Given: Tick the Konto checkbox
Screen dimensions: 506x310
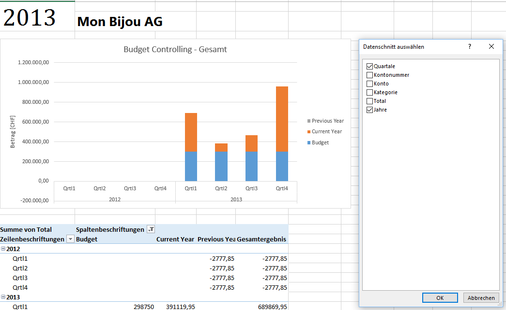Looking at the screenshot, I should tap(370, 84).
